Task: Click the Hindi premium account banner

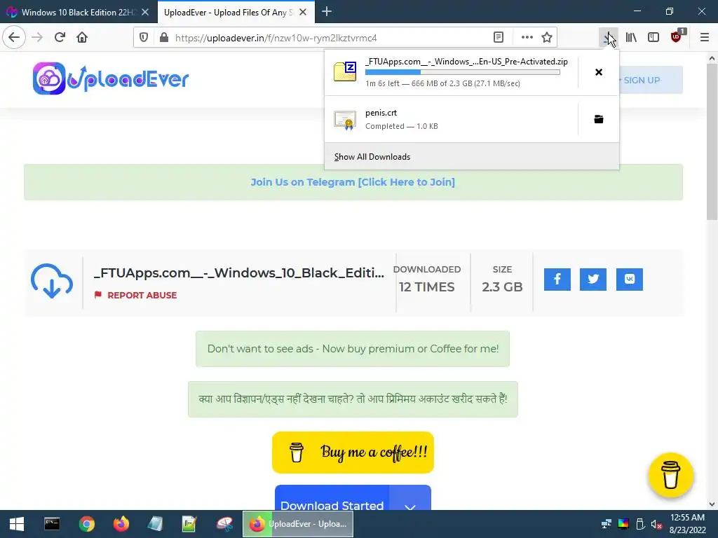Action: (353, 399)
